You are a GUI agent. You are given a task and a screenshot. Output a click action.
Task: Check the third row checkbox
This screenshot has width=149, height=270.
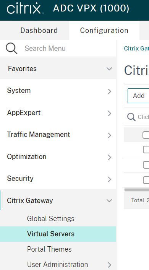point(146,180)
